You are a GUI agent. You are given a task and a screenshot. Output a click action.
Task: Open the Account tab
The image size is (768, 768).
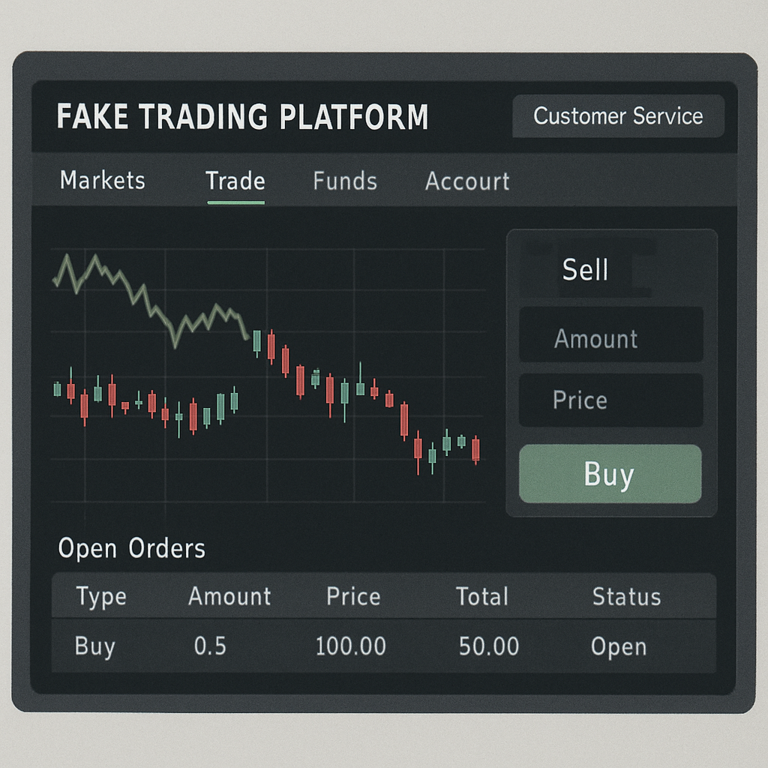[x=467, y=181]
